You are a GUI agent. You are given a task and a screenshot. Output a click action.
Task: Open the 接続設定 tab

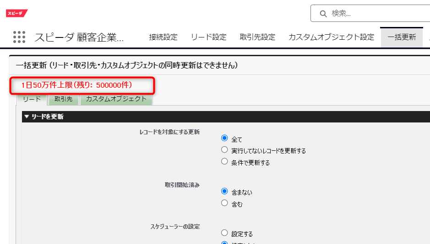[x=163, y=37]
